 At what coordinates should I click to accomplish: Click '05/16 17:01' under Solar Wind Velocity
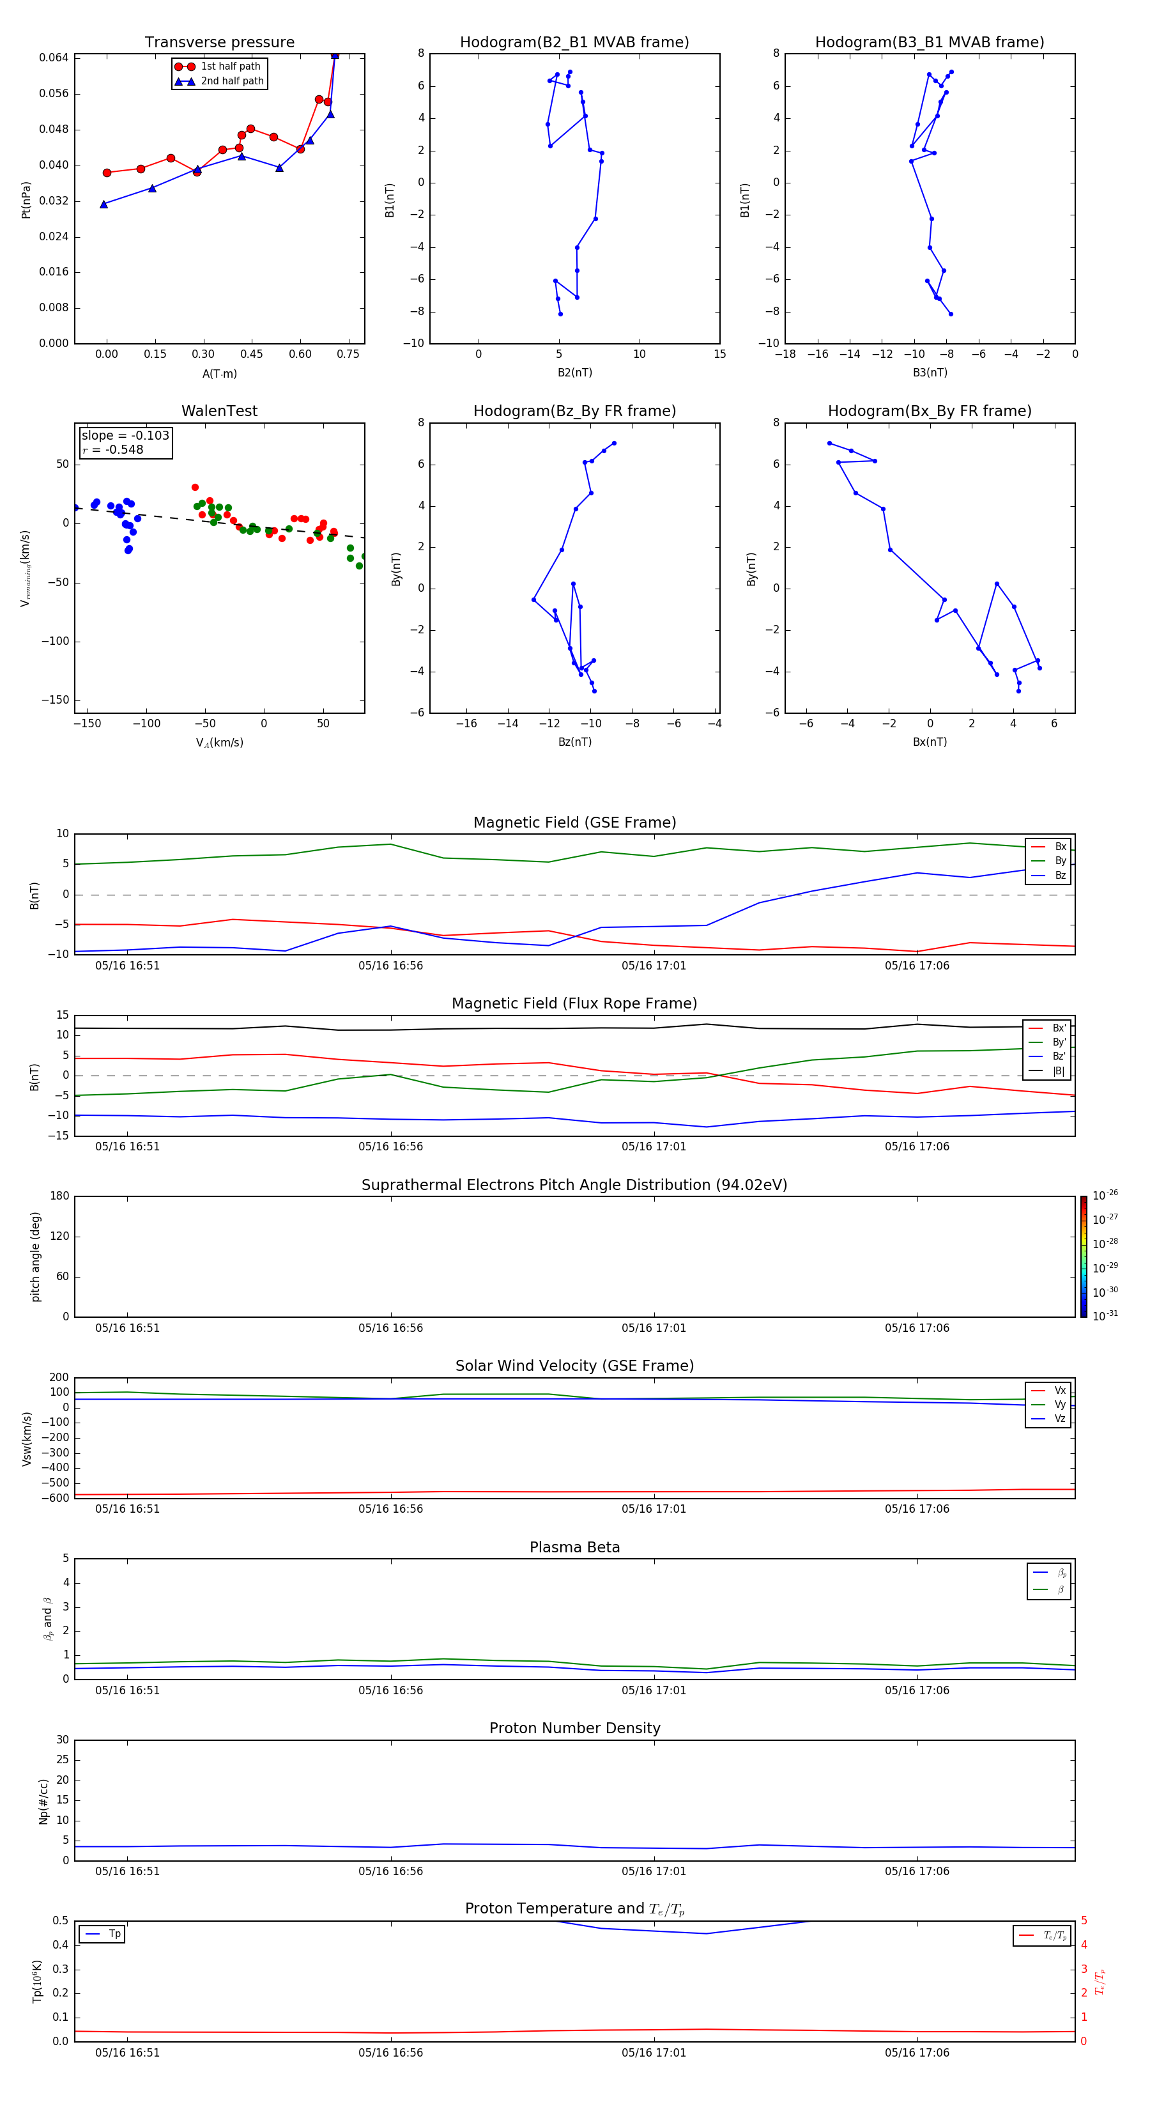653,1509
